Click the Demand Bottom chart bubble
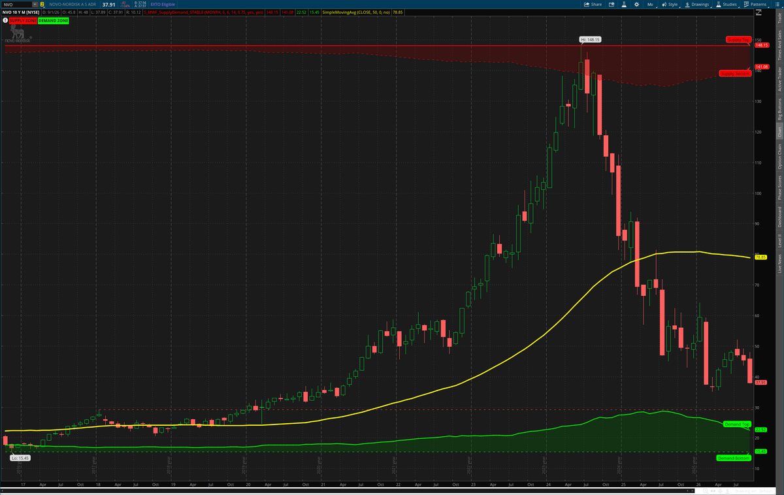 (733, 458)
